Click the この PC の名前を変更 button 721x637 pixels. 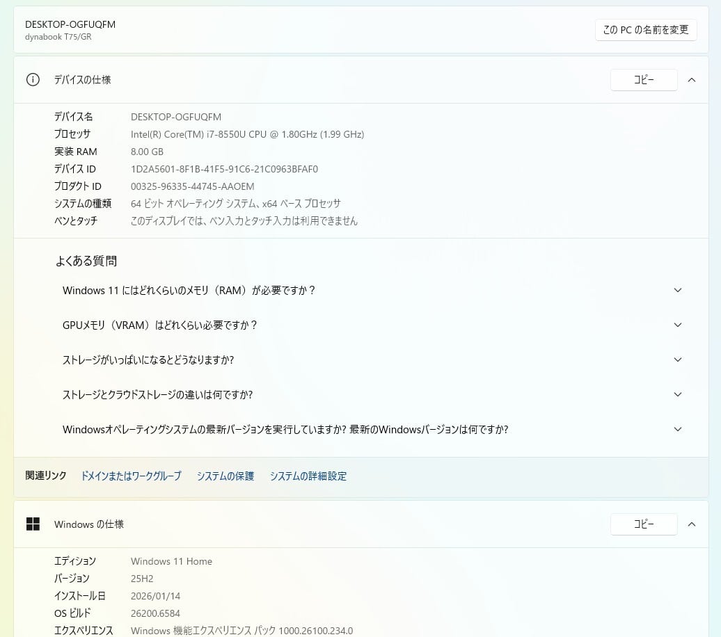(x=645, y=30)
